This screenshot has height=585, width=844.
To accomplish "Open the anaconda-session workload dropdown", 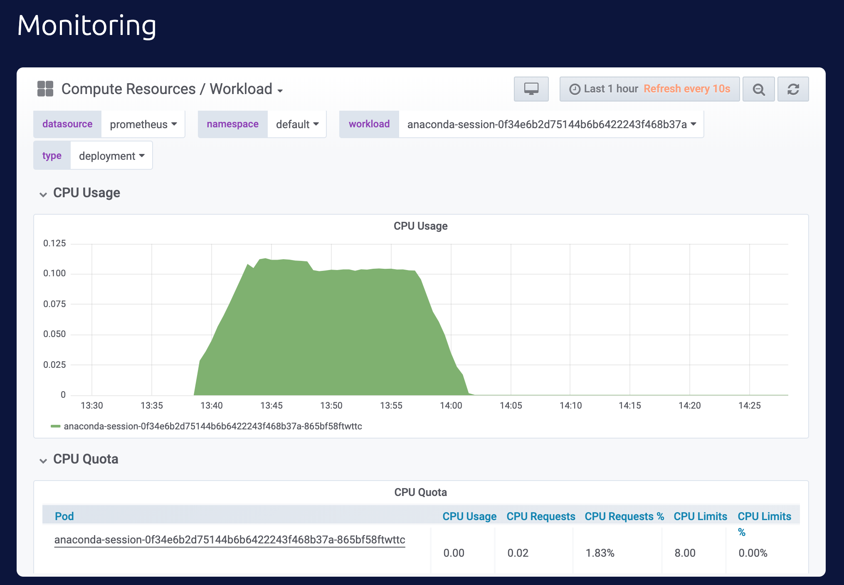I will 551,124.
